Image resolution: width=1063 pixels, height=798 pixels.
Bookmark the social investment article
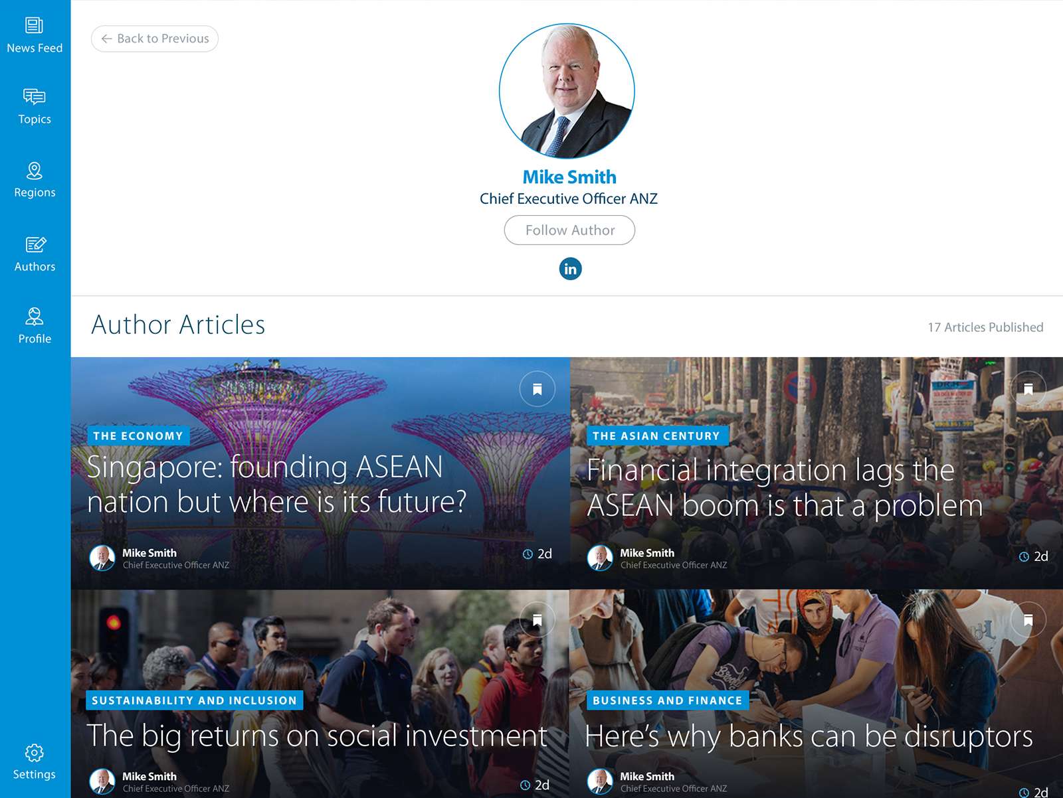point(537,620)
